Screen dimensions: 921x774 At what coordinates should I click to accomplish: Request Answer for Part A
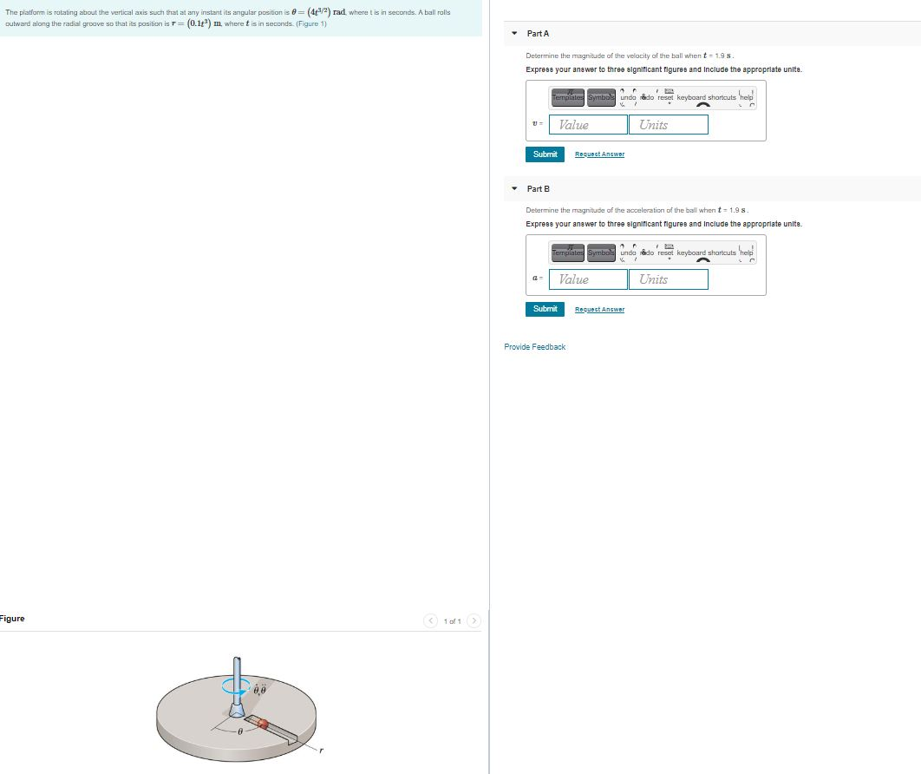click(x=599, y=154)
